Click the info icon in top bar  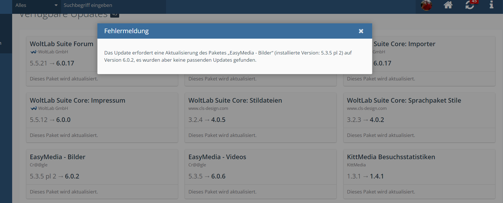pyautogui.click(x=491, y=5)
